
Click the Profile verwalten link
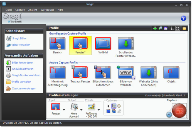click(21, 82)
